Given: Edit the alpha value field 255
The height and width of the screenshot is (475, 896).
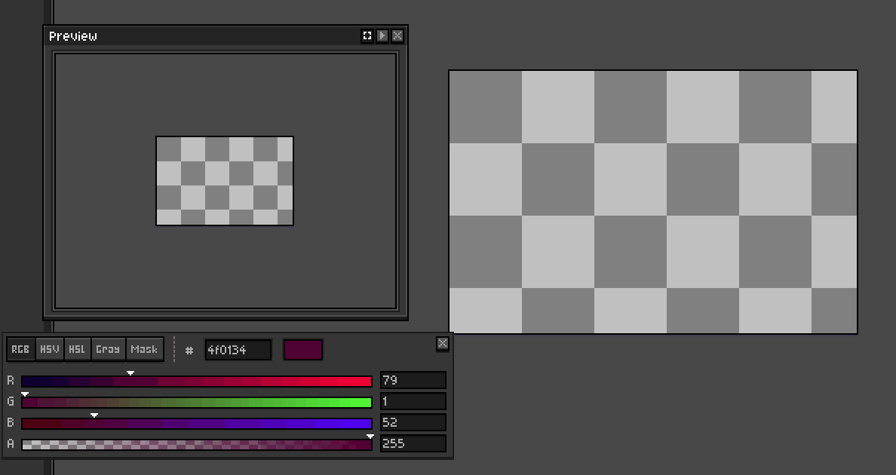Looking at the screenshot, I should tap(413, 443).
